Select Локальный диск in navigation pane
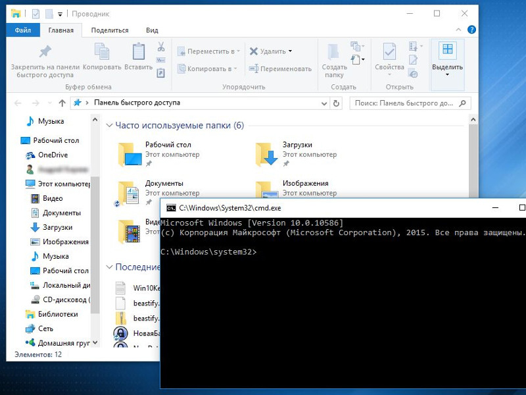The image size is (526, 395). pyautogui.click(x=60, y=285)
